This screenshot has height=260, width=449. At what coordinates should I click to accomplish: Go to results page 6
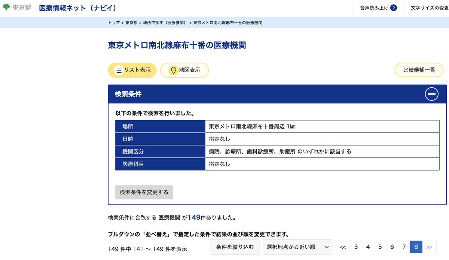pos(392,247)
